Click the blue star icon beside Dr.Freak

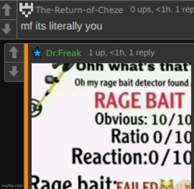tap(37, 53)
